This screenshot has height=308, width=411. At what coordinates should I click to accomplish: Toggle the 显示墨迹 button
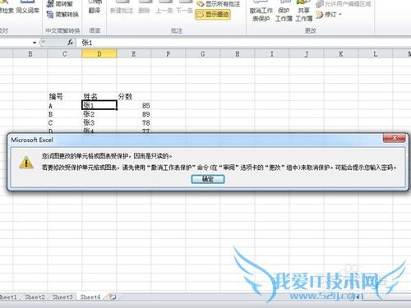(x=213, y=15)
